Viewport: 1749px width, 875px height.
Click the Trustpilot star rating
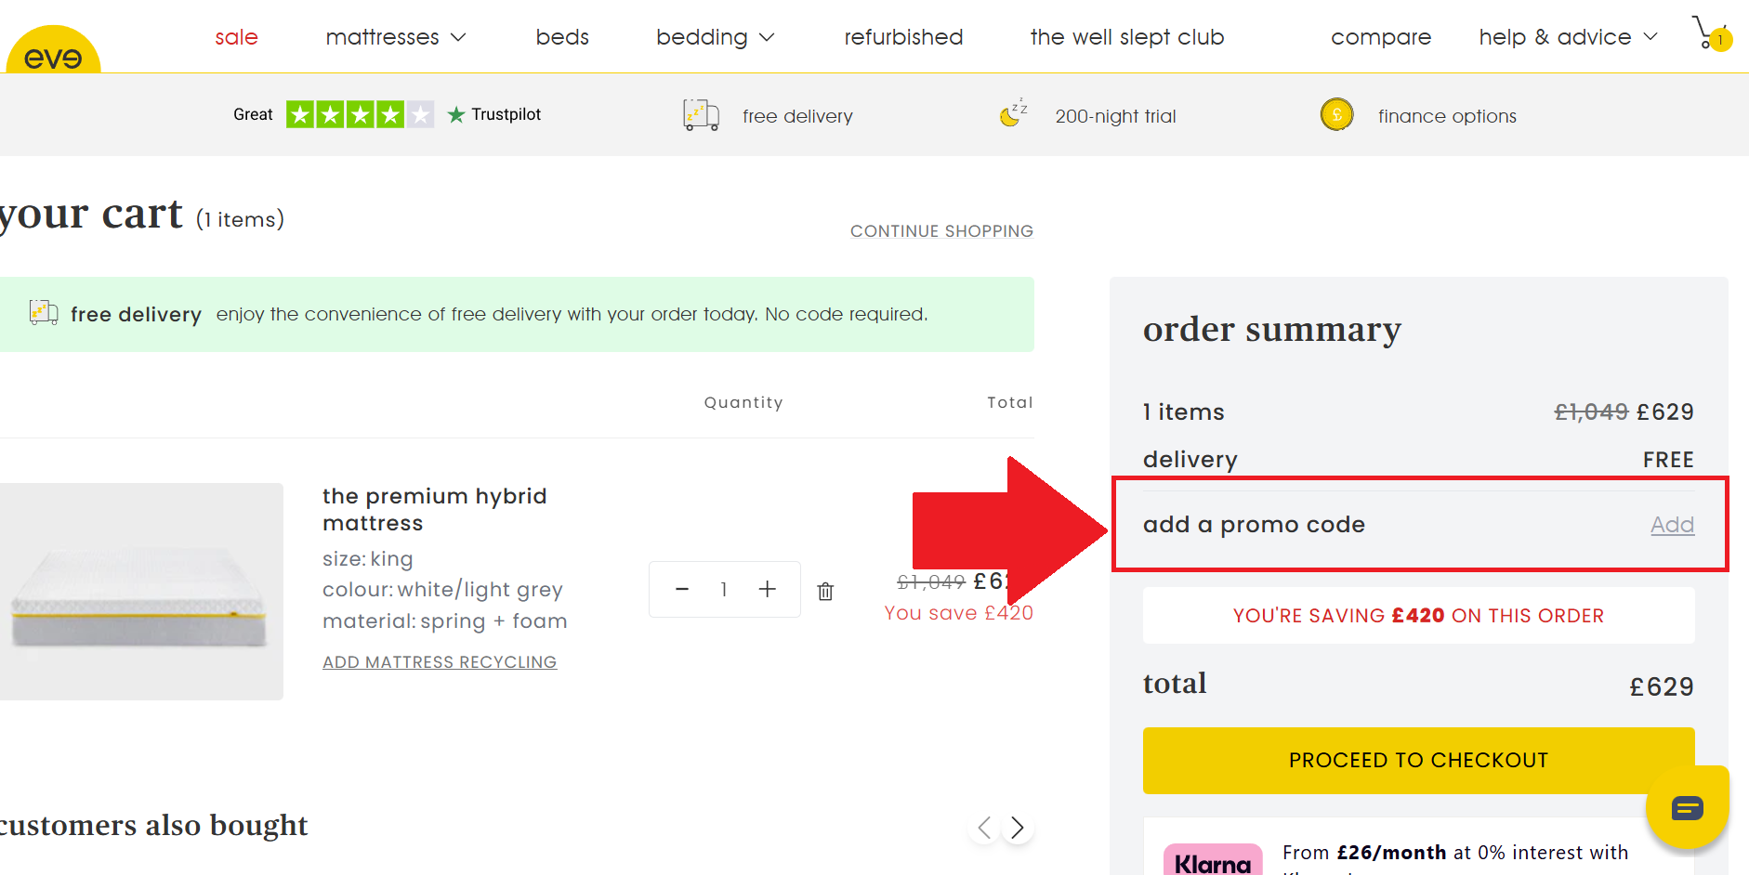click(x=360, y=114)
